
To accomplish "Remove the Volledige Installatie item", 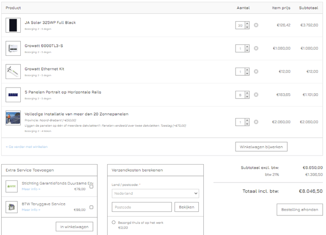I will point(256,121).
